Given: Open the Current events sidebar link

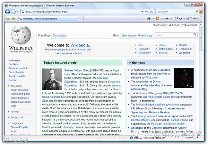Looking at the screenshot, I should pyautogui.click(x=16, y=72).
